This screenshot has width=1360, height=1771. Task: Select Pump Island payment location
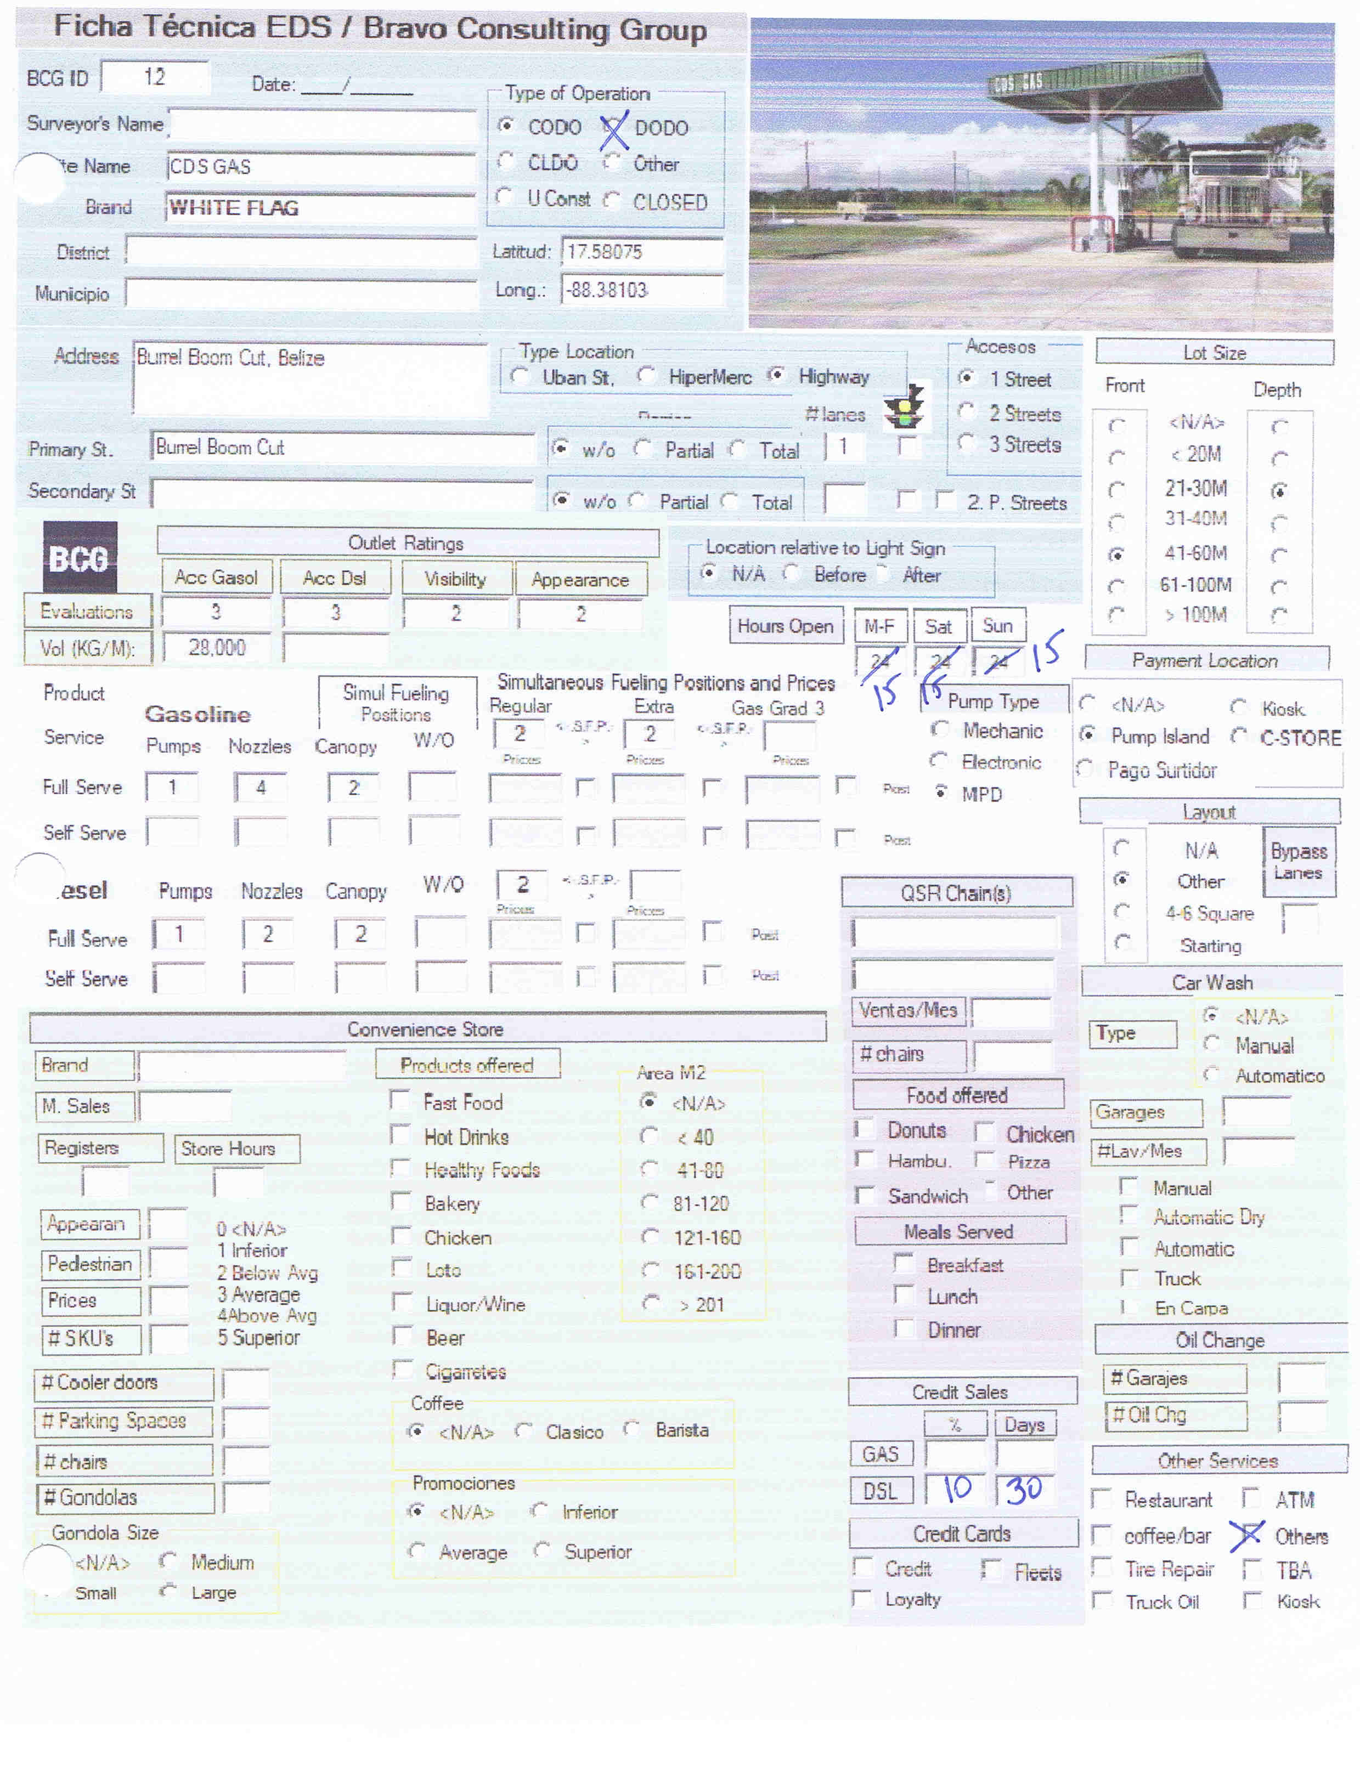pyautogui.click(x=1087, y=734)
